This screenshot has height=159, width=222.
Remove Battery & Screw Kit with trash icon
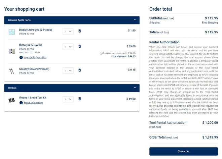click(x=80, y=46)
